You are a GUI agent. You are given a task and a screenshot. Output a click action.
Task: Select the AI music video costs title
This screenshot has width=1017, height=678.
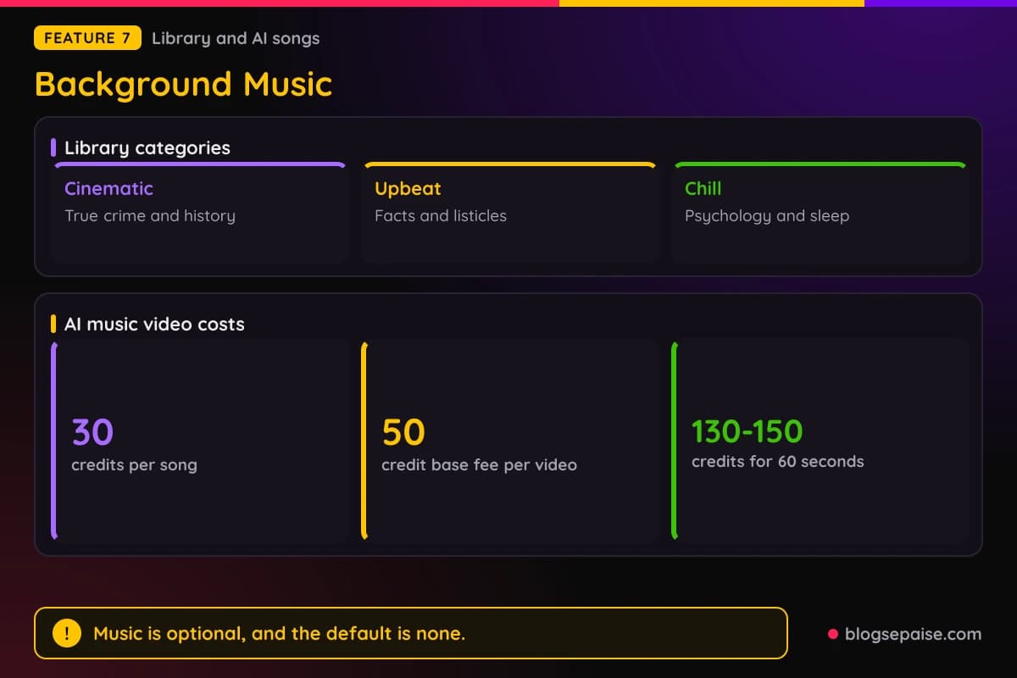point(154,324)
